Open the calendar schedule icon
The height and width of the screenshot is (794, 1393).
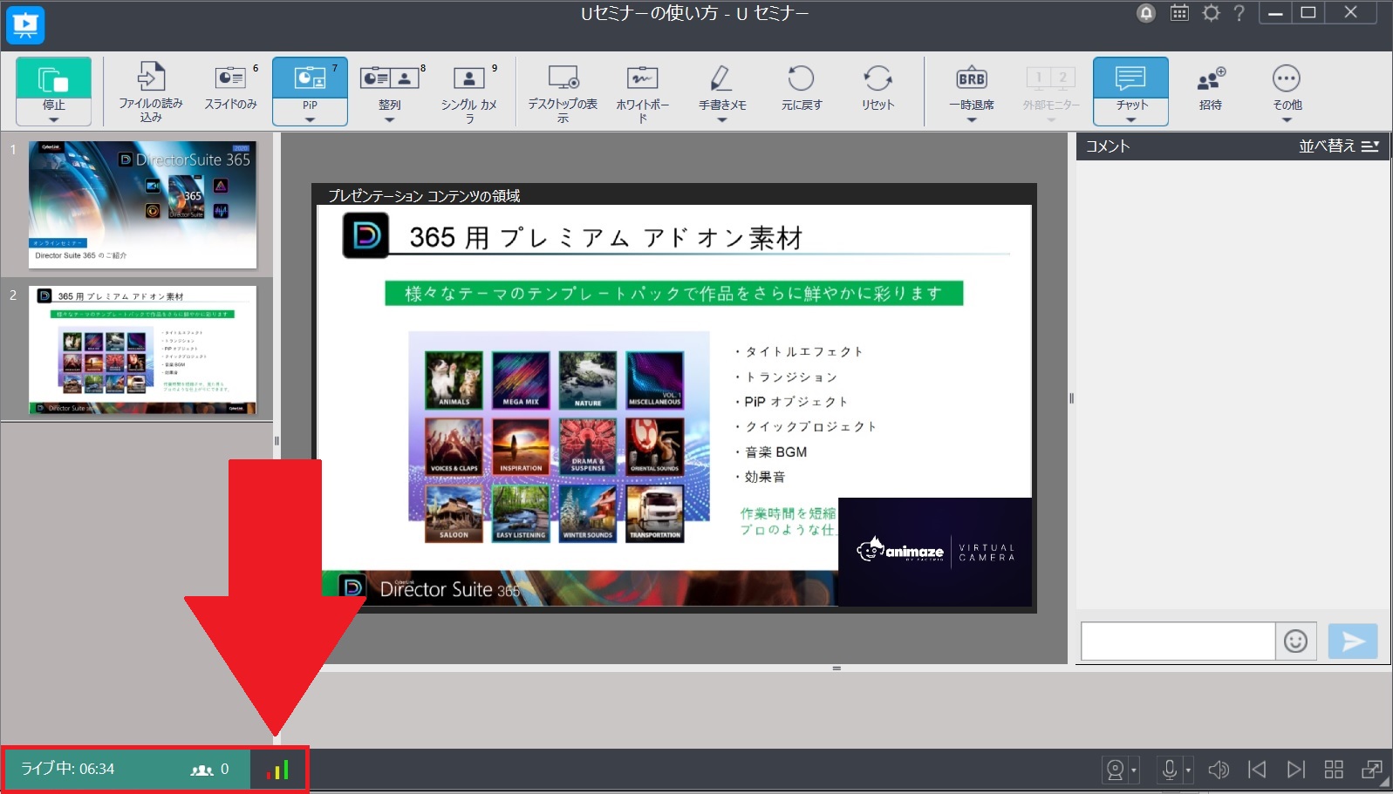[x=1179, y=13]
